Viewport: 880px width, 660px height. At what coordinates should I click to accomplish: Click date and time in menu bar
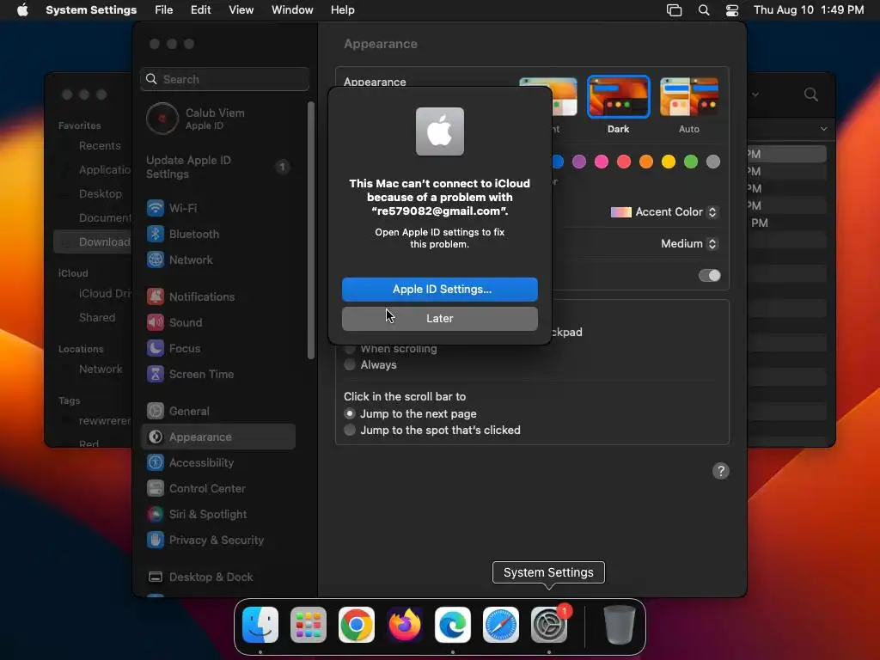point(809,10)
